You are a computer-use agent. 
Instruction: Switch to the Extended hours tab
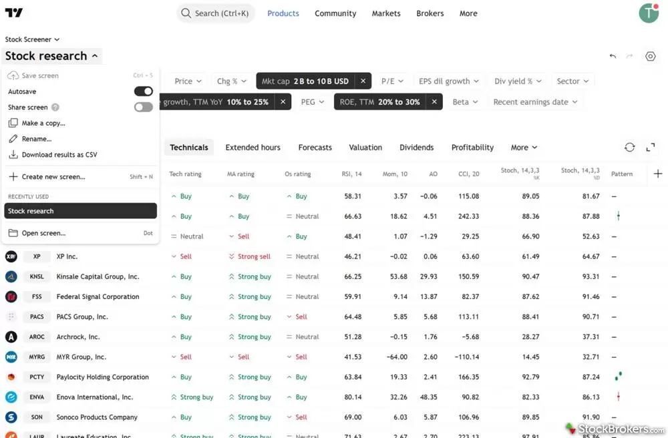pyautogui.click(x=253, y=148)
